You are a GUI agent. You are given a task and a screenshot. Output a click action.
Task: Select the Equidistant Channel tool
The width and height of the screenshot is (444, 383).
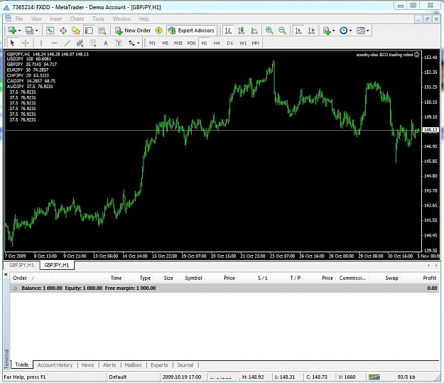(80, 43)
